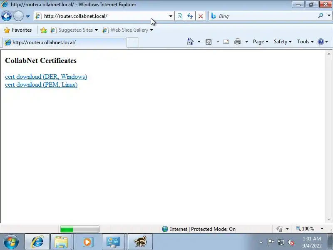
Task: Toggle the Compatibility View icon
Action: tap(180, 16)
